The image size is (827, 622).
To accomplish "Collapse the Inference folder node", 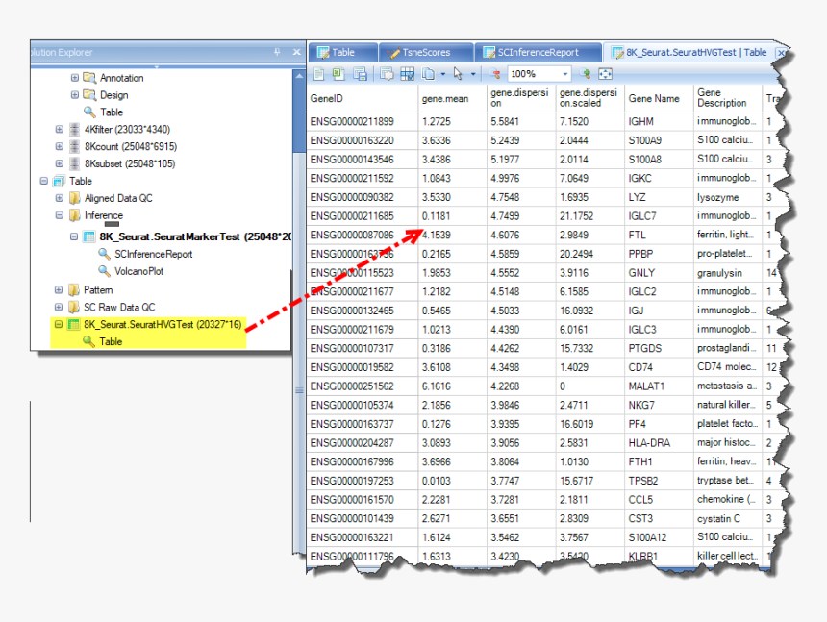I will 59,215.
